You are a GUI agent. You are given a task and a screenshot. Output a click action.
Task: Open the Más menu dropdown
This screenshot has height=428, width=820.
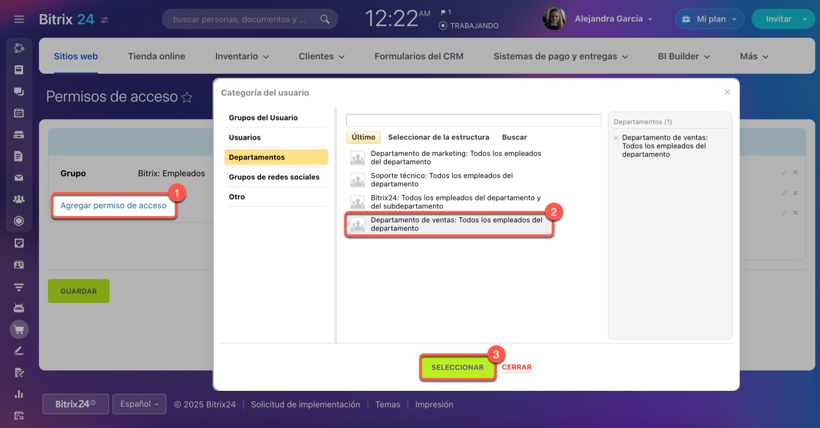pyautogui.click(x=753, y=56)
